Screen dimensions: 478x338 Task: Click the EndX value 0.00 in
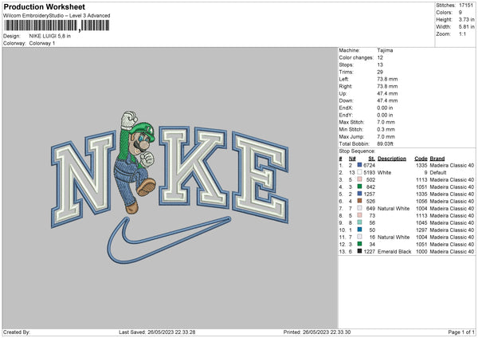(x=385, y=108)
